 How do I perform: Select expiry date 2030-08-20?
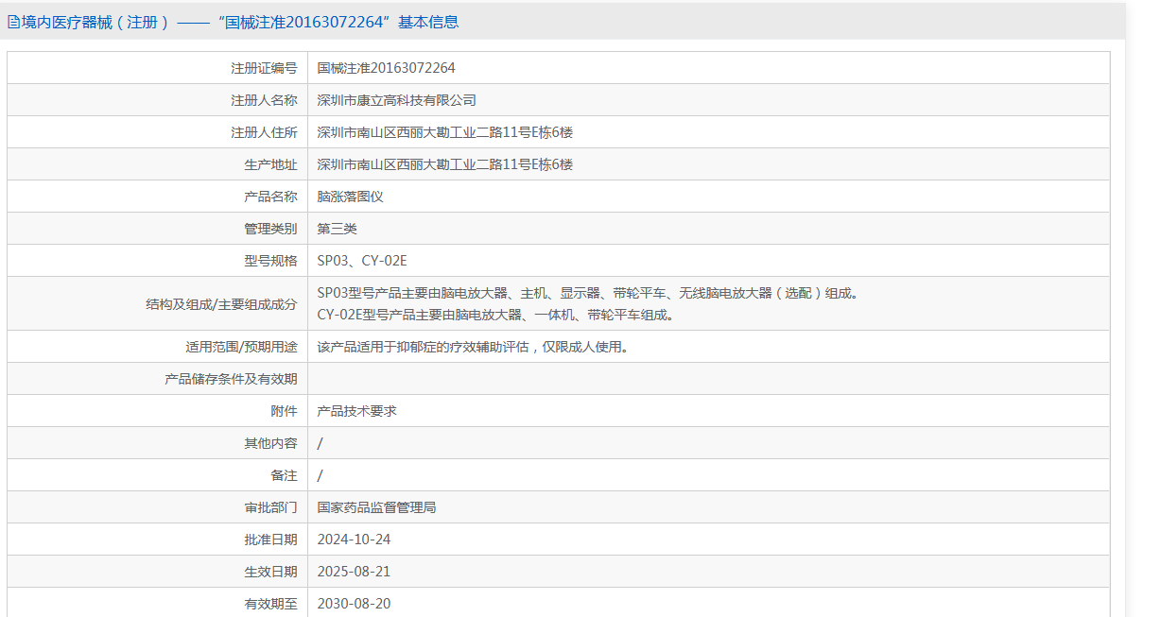tap(354, 603)
